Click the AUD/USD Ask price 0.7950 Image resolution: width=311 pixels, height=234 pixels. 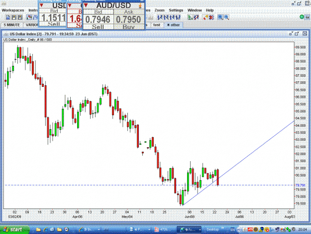tap(128, 19)
